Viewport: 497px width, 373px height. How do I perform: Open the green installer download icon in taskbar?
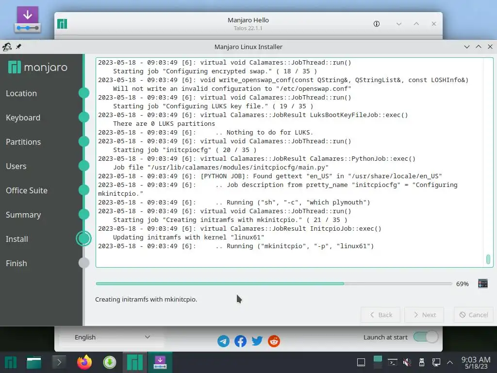coord(110,362)
